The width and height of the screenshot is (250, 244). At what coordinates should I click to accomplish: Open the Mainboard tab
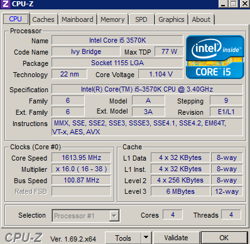tap(77, 19)
